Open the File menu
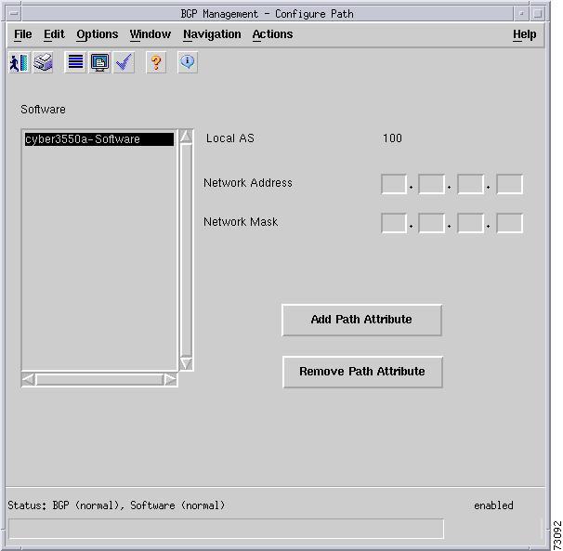 [23, 34]
